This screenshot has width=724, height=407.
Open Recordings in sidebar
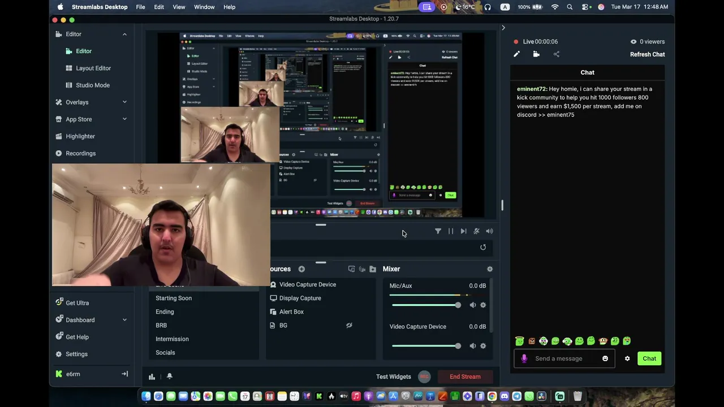coord(80,153)
